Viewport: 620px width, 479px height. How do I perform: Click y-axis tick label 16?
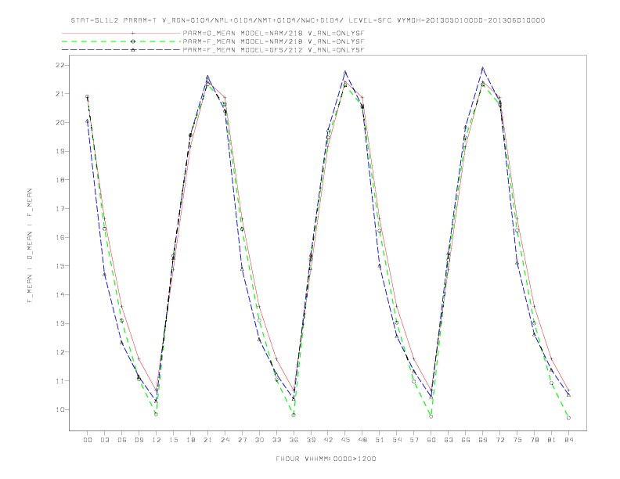click(59, 237)
